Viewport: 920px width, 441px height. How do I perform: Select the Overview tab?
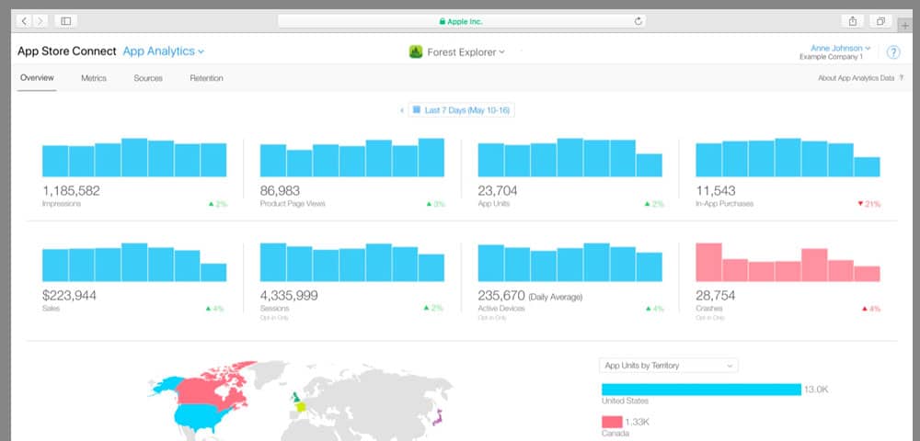point(37,78)
